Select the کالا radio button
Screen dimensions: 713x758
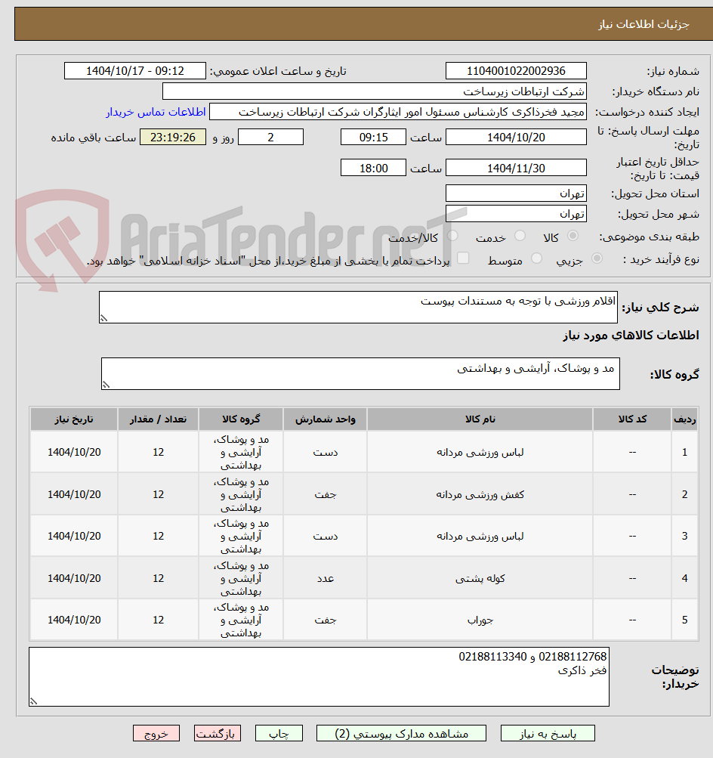pos(573,236)
